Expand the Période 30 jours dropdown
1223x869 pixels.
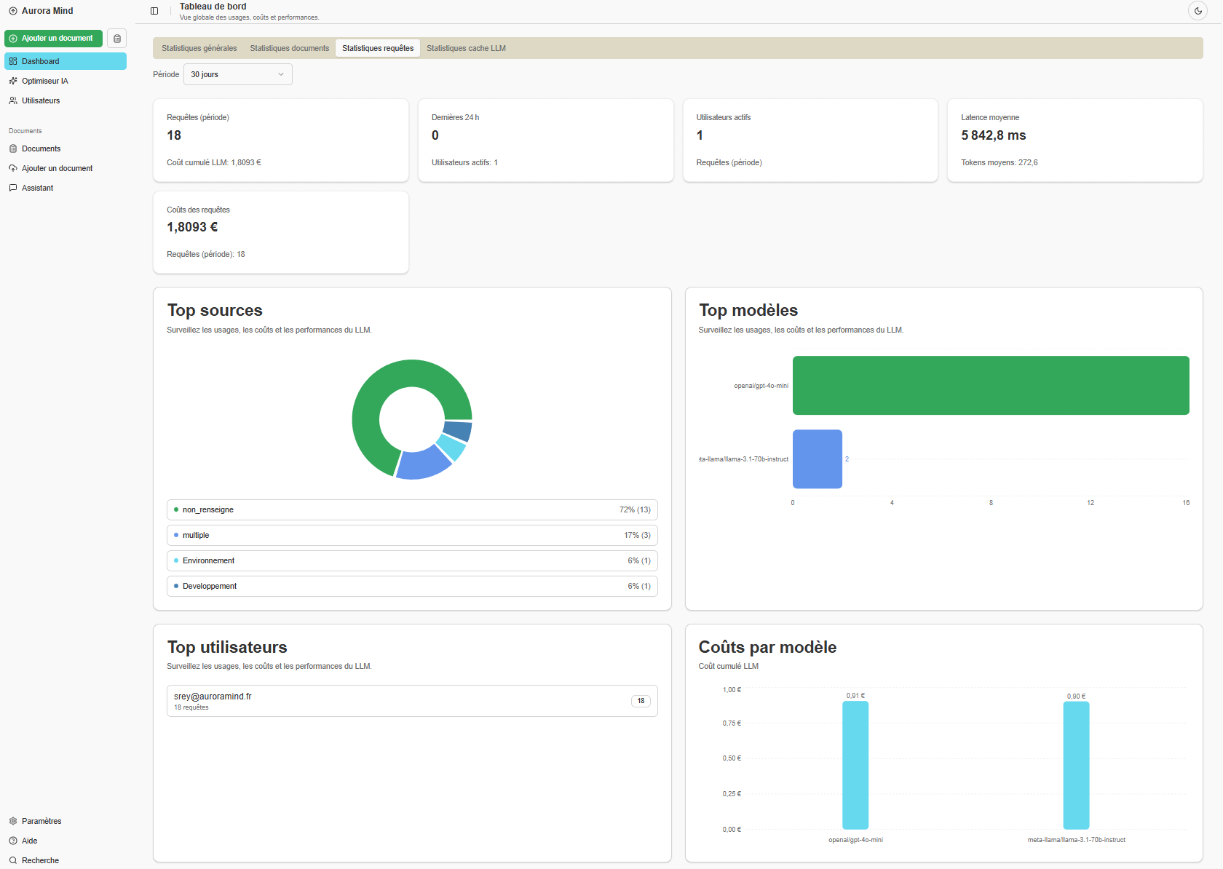(x=237, y=74)
